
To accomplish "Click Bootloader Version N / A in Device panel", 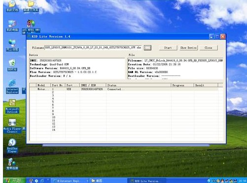I will tap(50, 76).
